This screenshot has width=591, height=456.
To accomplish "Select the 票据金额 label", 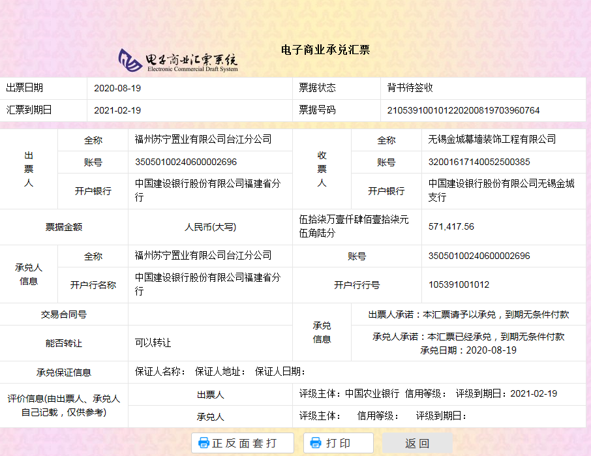I will [x=64, y=227].
